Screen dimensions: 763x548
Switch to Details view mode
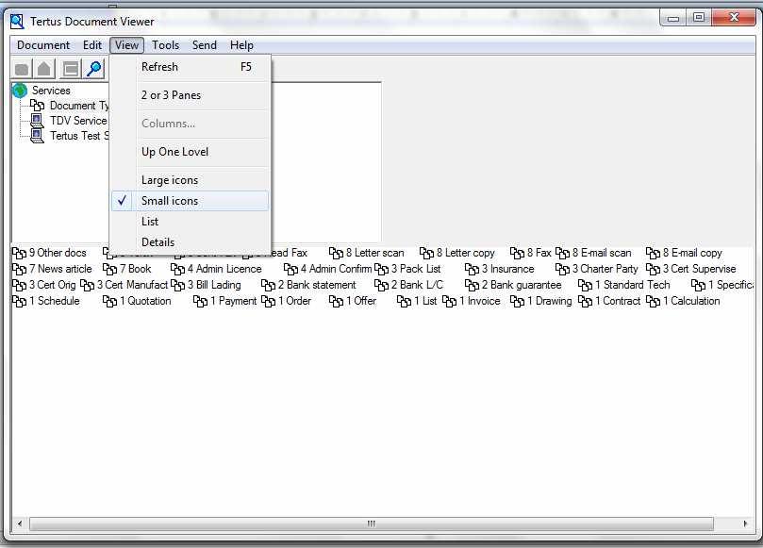pyautogui.click(x=190, y=241)
